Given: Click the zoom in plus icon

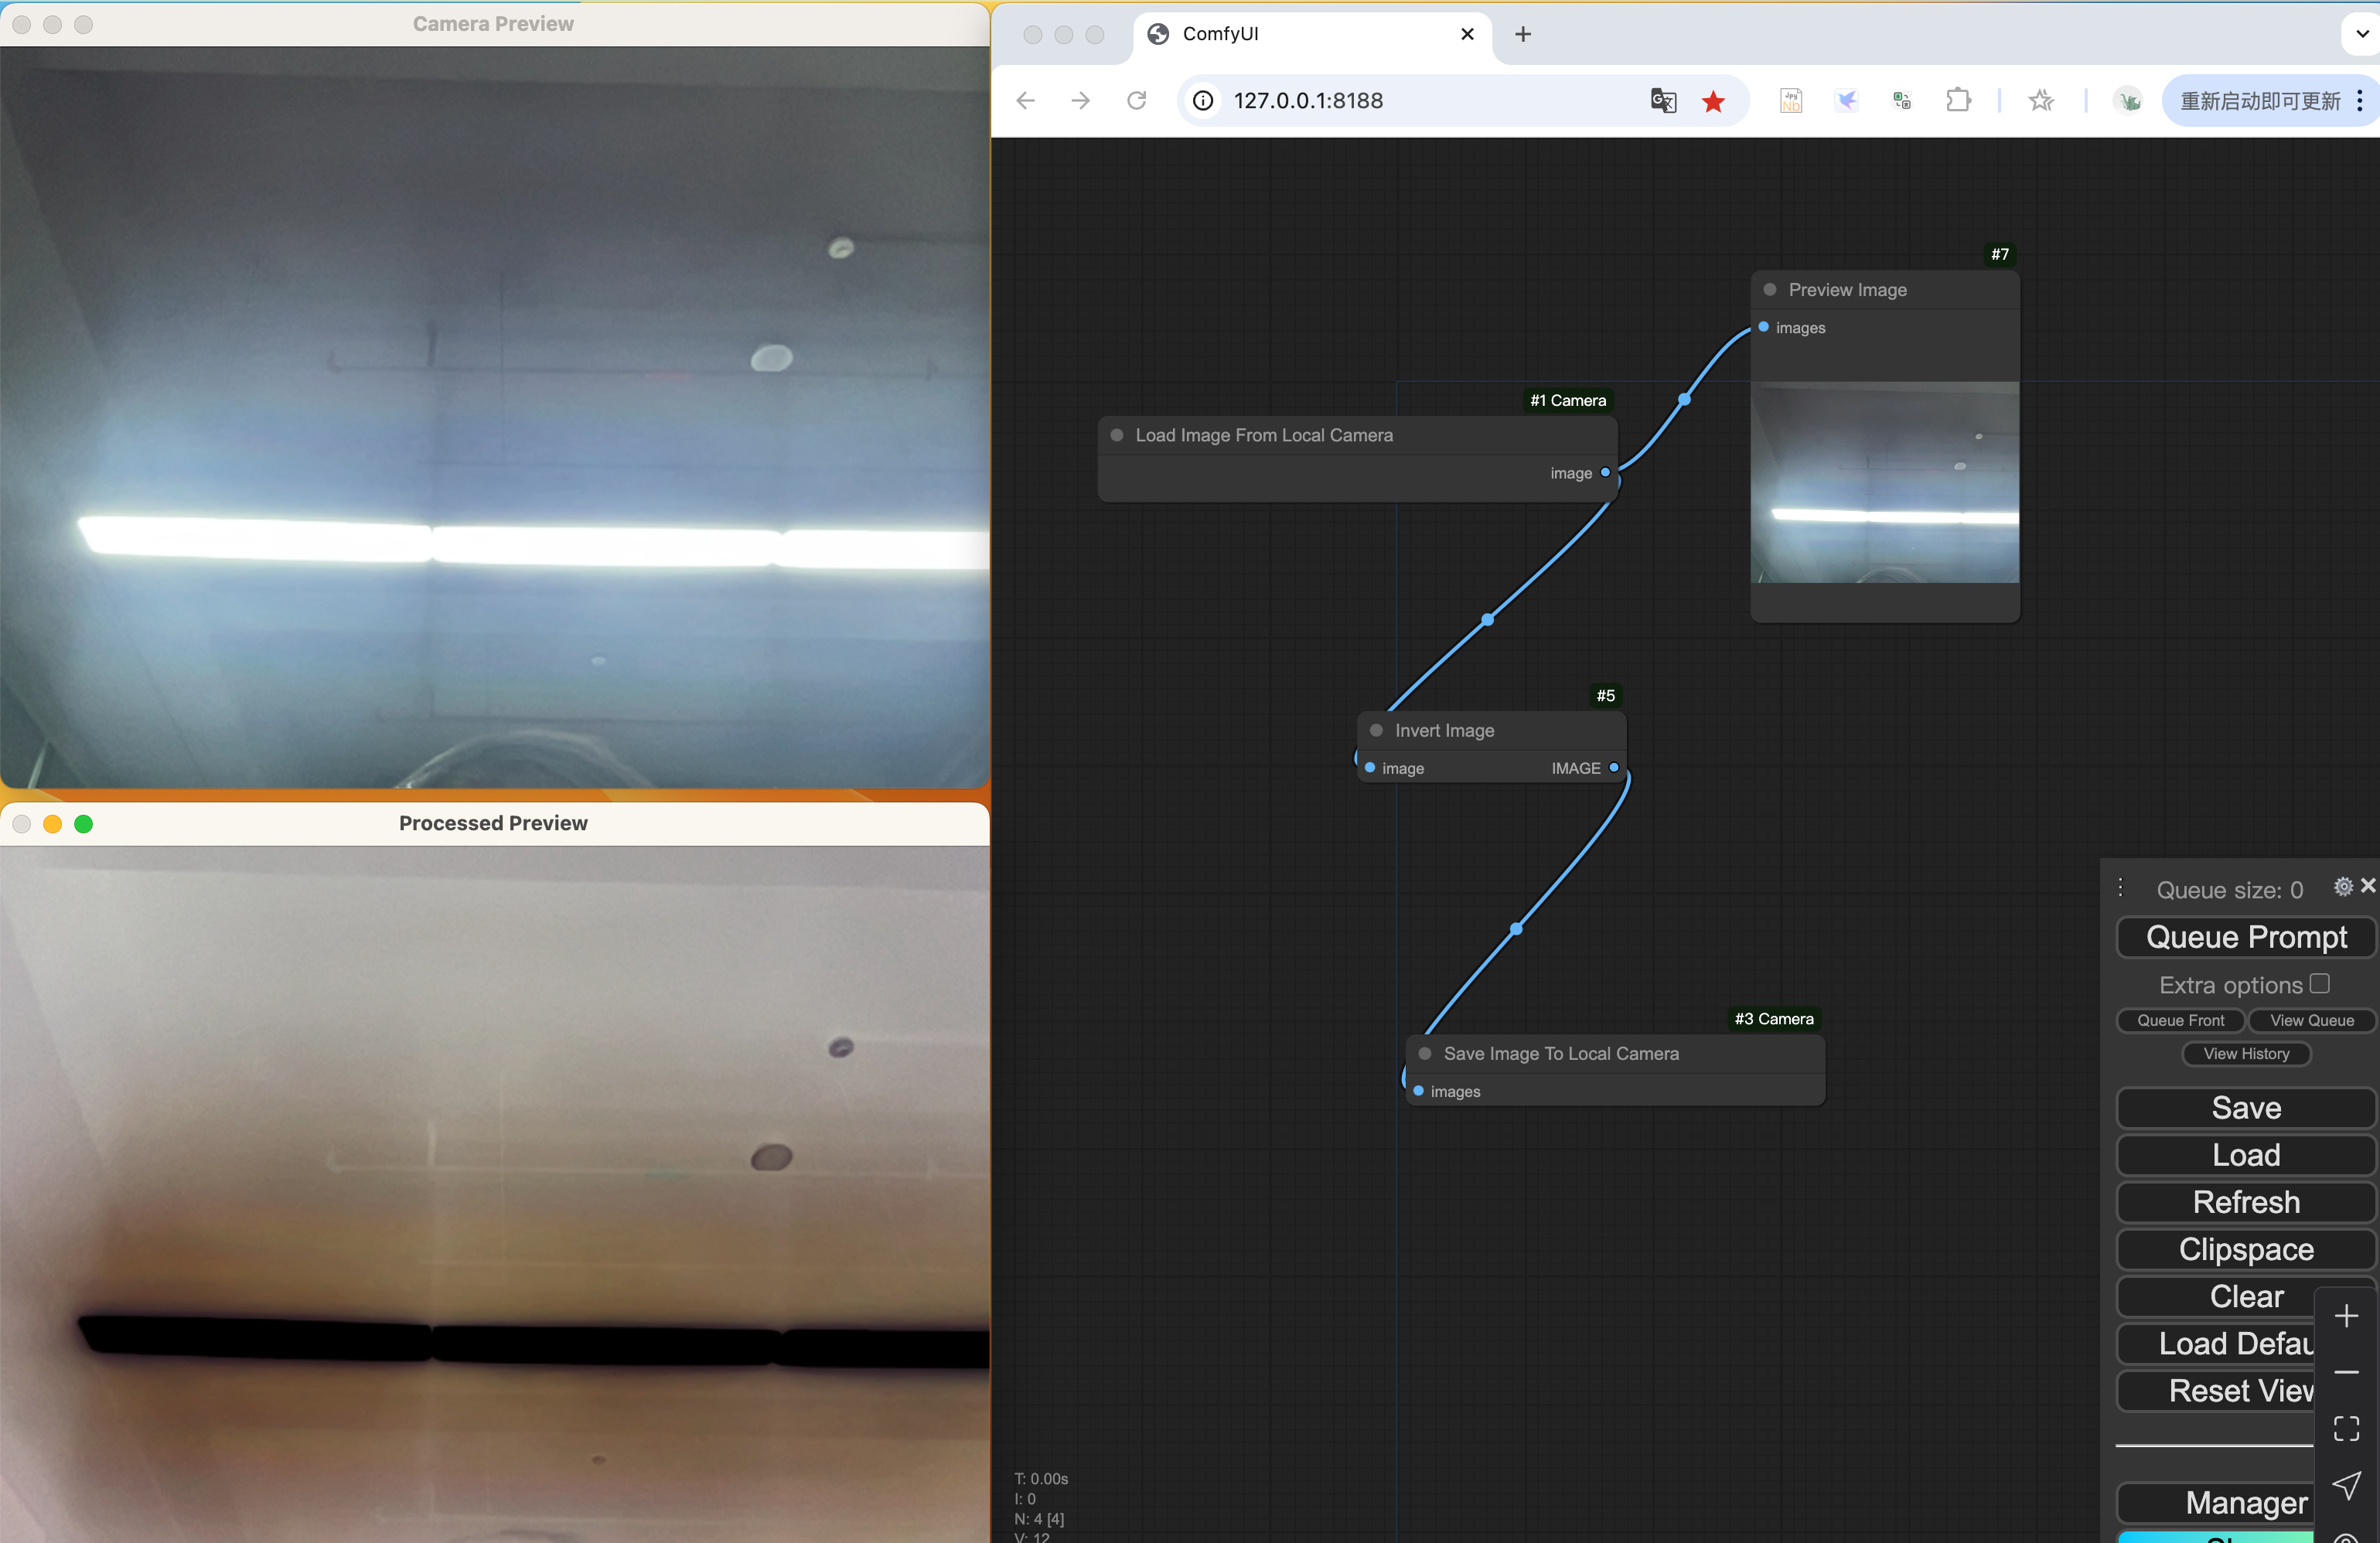Looking at the screenshot, I should click(2346, 1316).
